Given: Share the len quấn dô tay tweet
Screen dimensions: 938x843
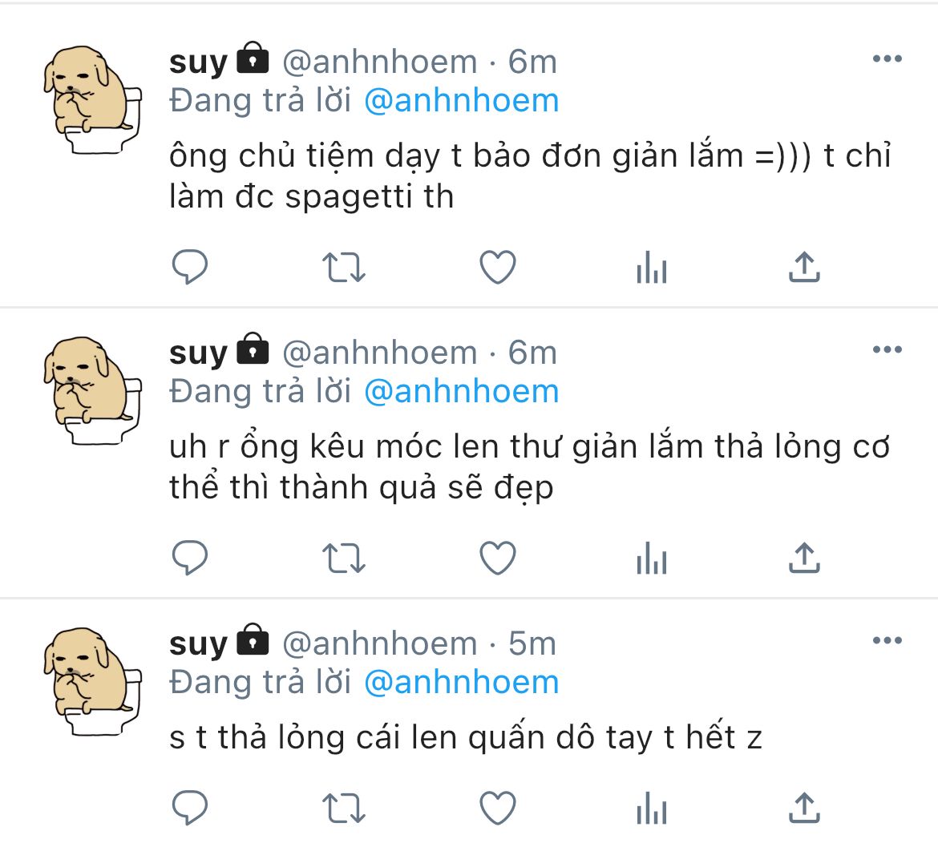Looking at the screenshot, I should click(x=805, y=807).
